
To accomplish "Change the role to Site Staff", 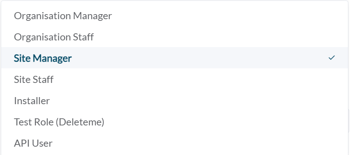I will (x=175, y=79).
